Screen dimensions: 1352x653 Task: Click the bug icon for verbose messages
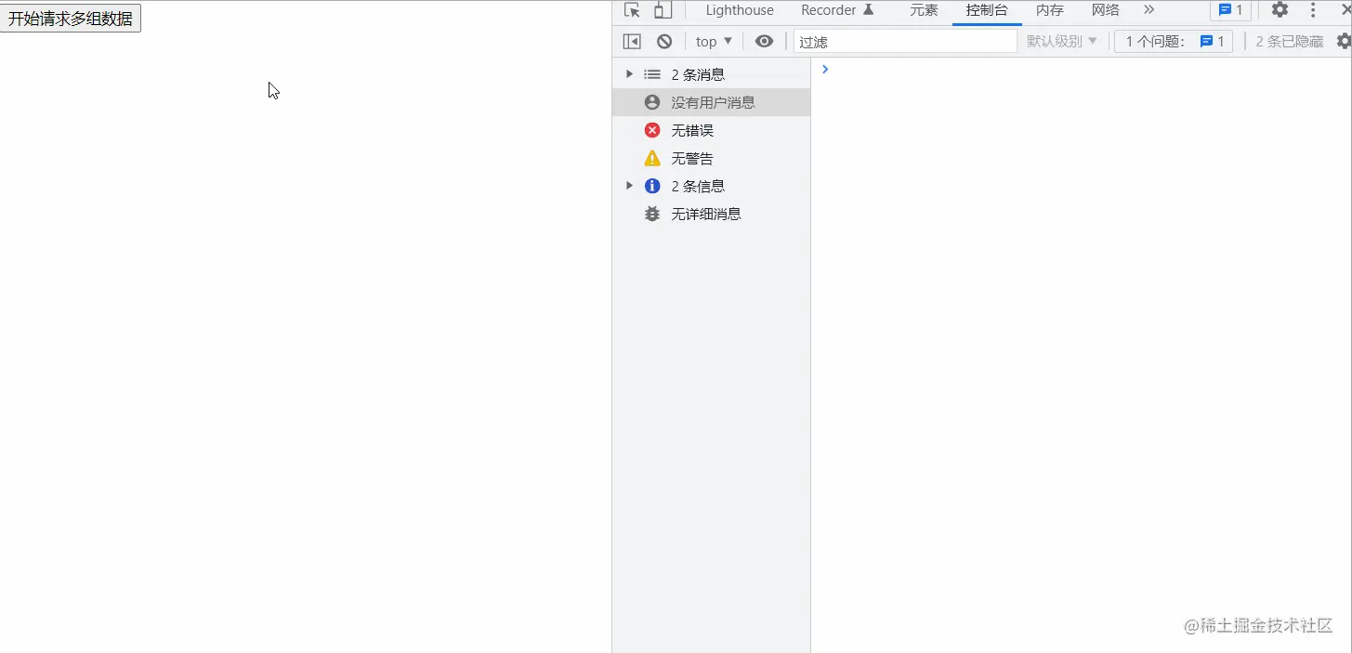click(x=652, y=214)
